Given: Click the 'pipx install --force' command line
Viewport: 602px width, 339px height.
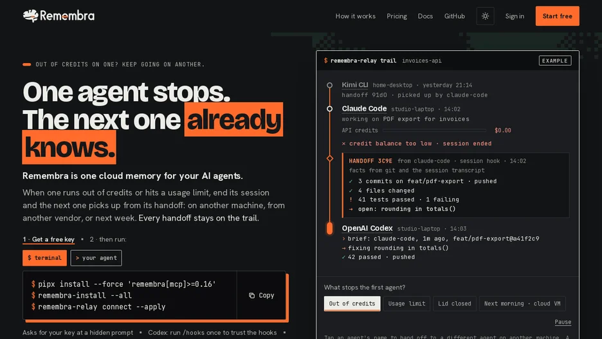Looking at the screenshot, I should 123,284.
